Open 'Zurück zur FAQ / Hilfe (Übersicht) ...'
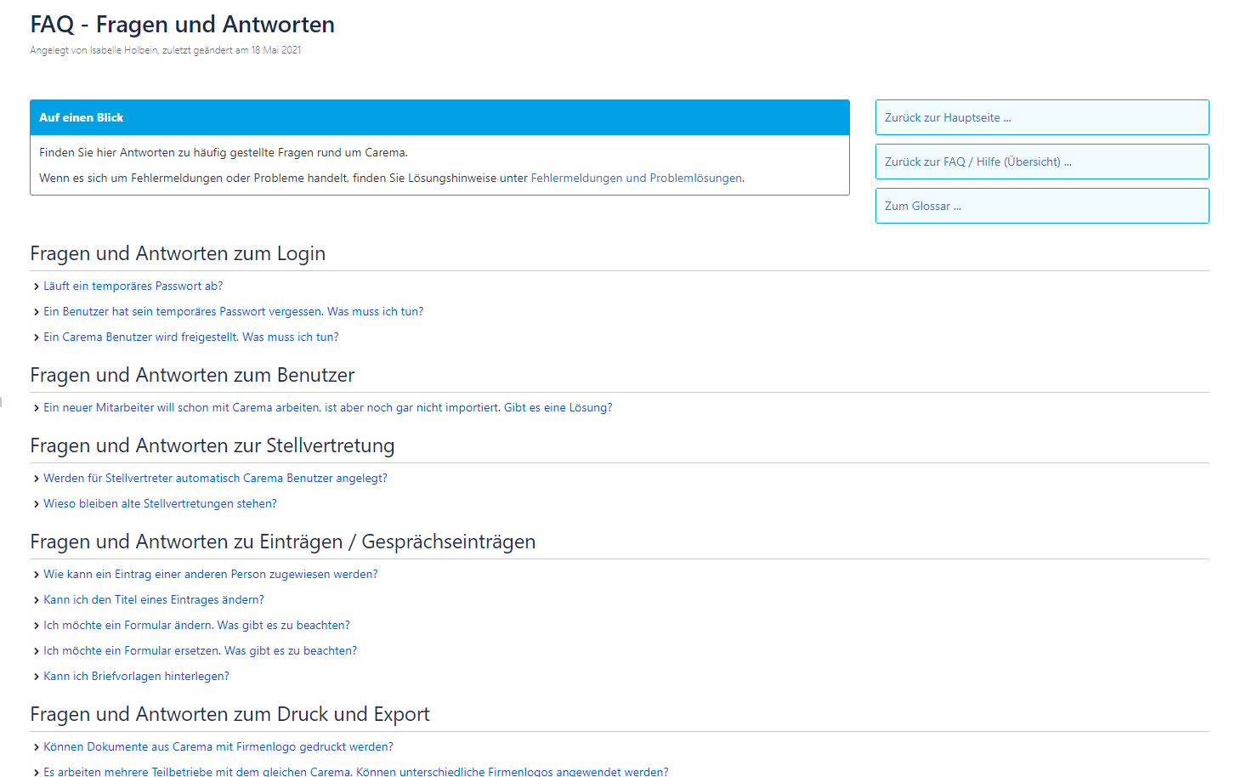 (1042, 162)
